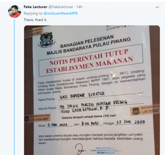Click the top-left LAK RASMI MBPP tape
Image resolution: width=165 pixels, height=155 pixels.
tap(33, 33)
